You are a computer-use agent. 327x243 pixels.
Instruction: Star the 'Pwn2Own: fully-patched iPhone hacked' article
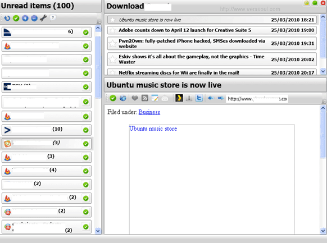(x=112, y=44)
